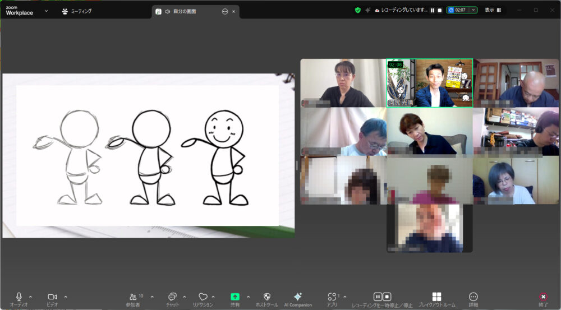This screenshot has width=561, height=310.
Task: Toggle the camera with the video icon
Action: (52, 297)
